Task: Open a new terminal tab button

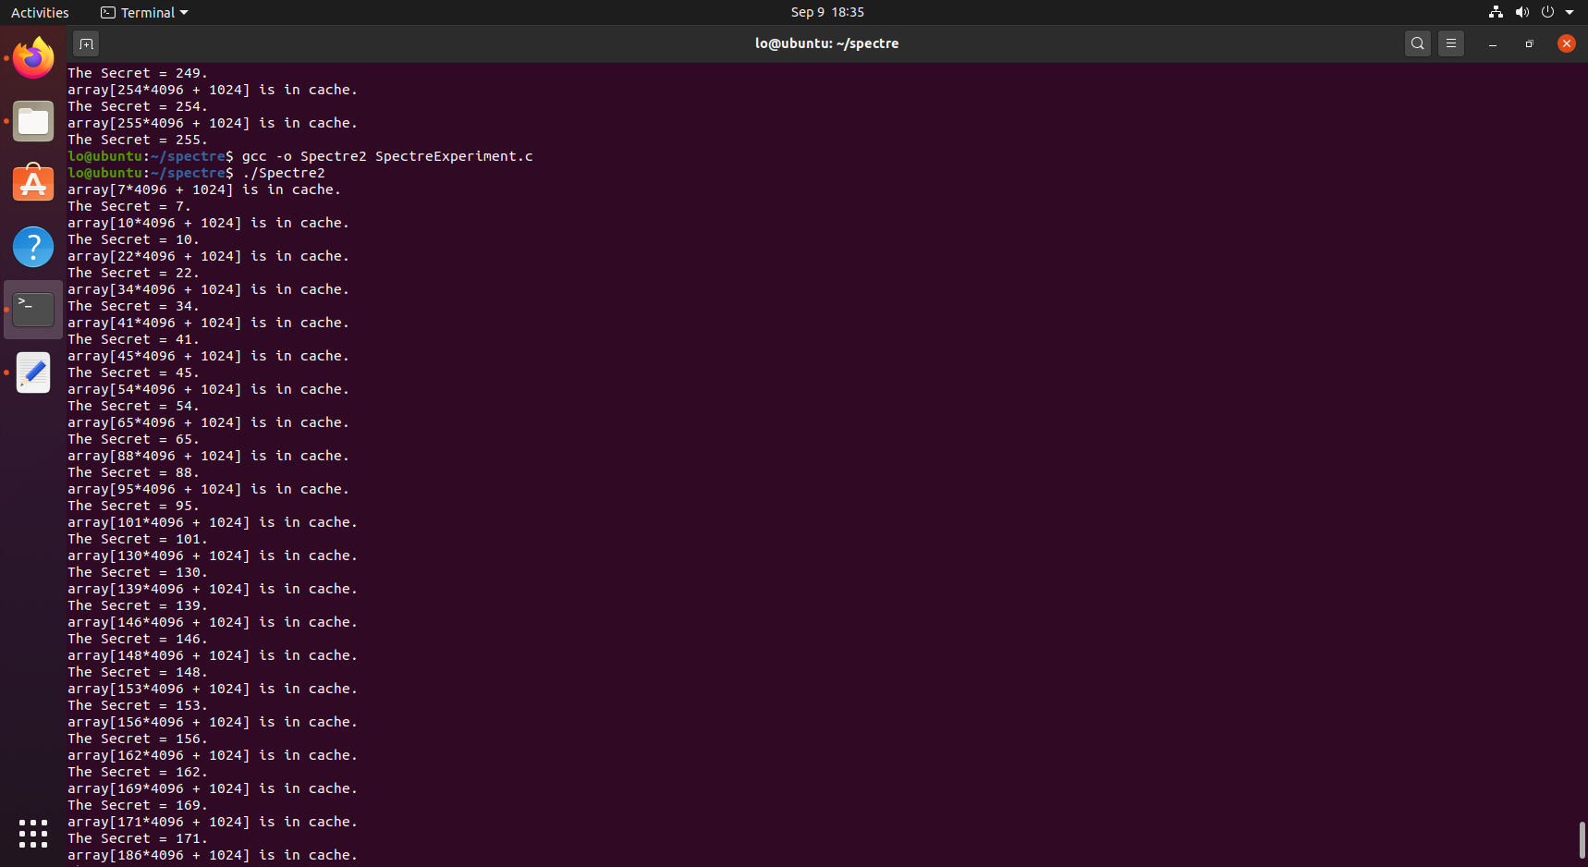Action: pos(86,43)
